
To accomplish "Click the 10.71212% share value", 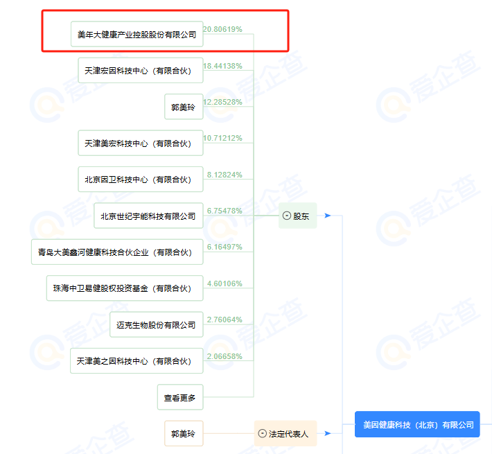I will pyautogui.click(x=222, y=138).
